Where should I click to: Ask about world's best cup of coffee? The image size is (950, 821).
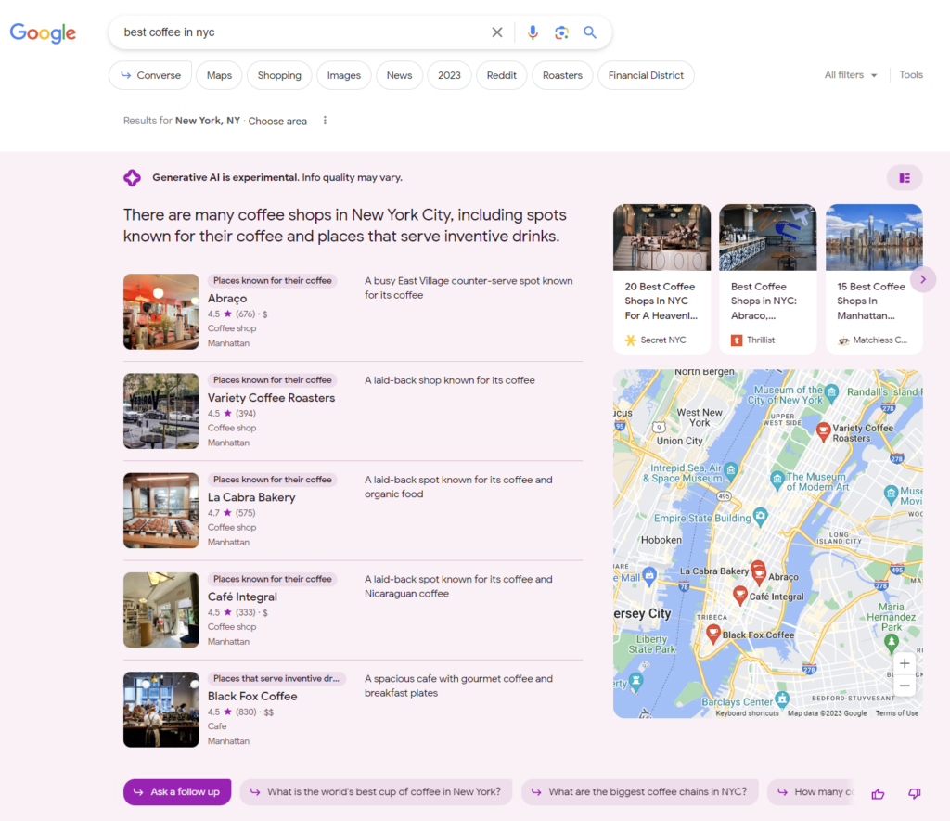pyautogui.click(x=377, y=792)
